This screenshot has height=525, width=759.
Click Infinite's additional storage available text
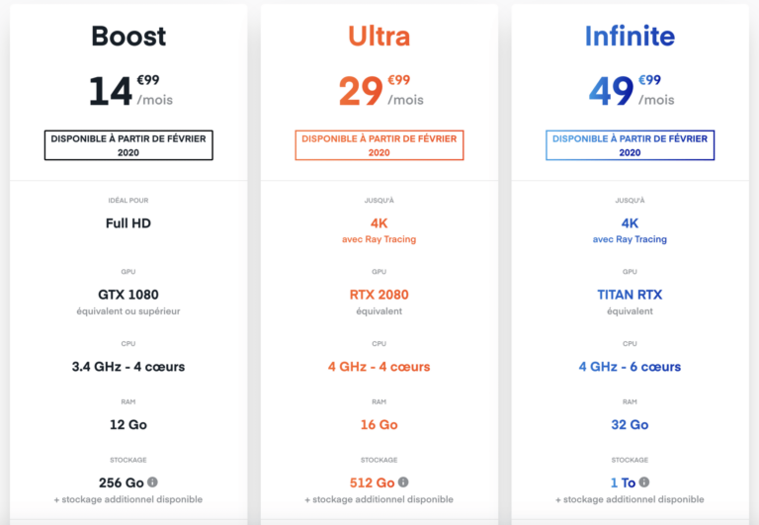pos(630,499)
